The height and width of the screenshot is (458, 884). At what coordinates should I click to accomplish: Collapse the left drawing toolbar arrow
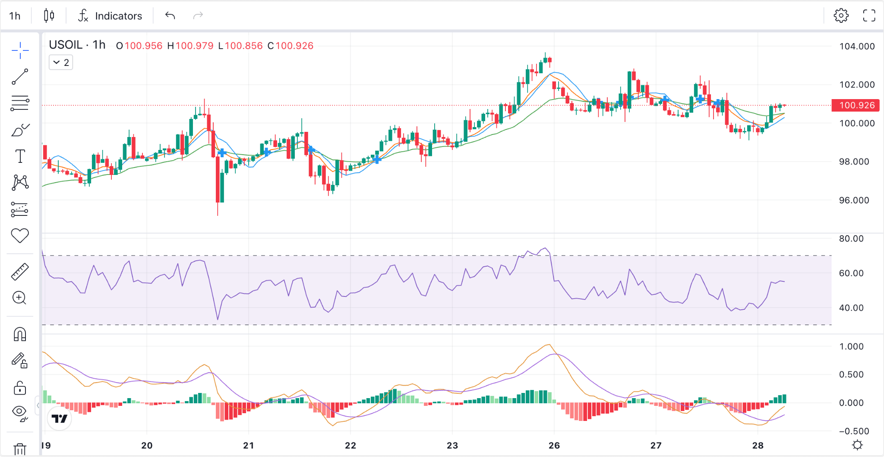click(x=38, y=405)
